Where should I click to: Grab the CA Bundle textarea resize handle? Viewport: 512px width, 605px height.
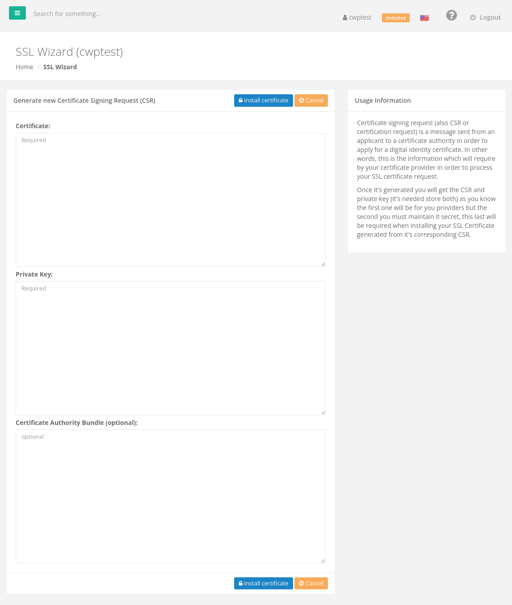323,561
